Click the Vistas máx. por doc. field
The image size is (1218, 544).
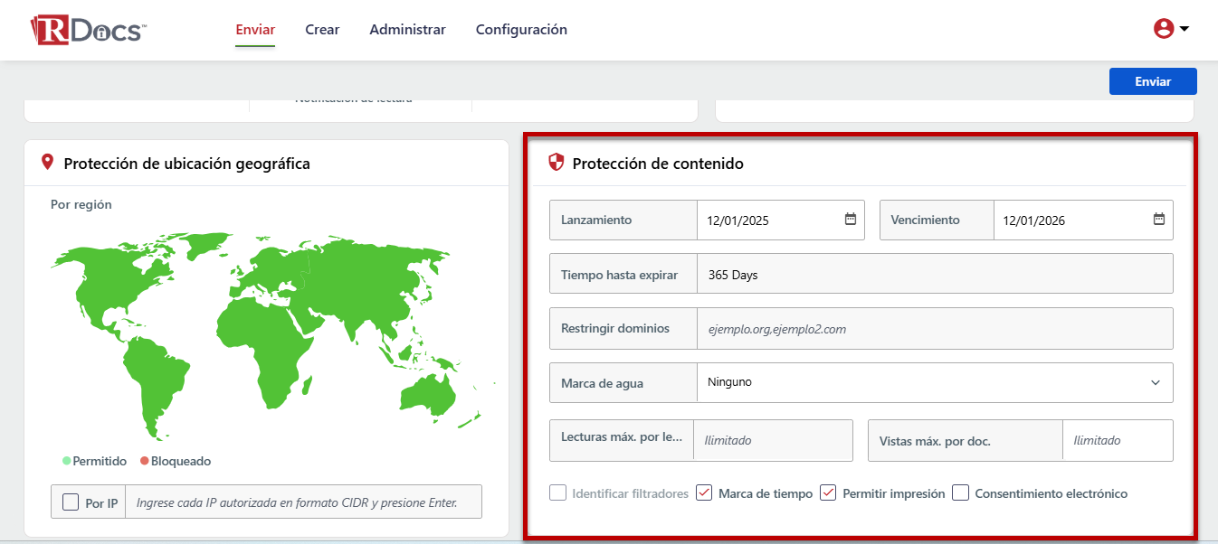1117,441
